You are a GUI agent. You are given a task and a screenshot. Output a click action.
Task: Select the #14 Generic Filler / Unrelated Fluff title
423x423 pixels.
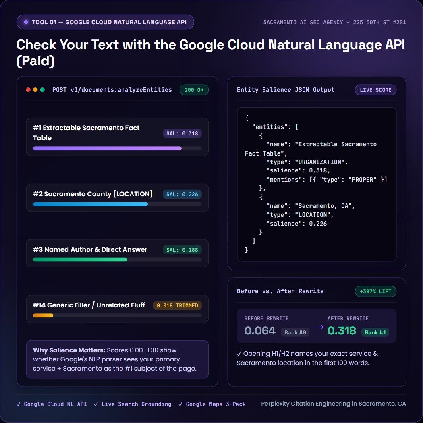point(89,305)
